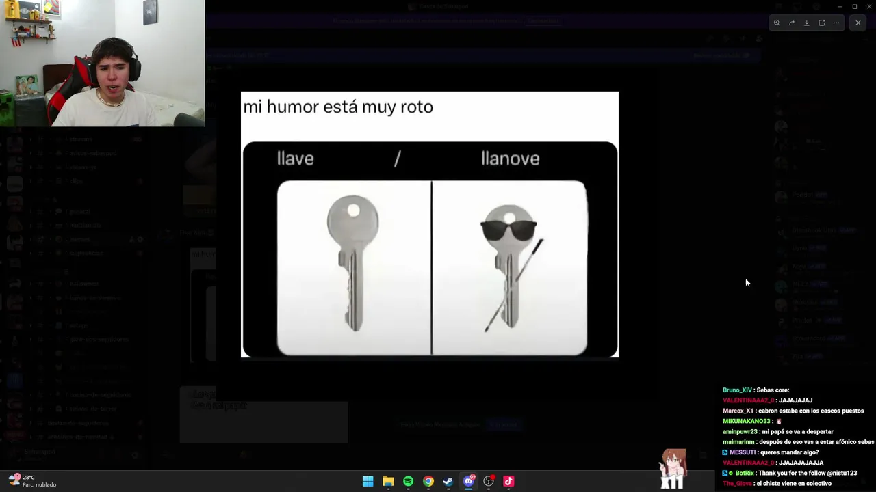876x492 pixels.
Task: Open the Windows Start menu
Action: click(x=368, y=481)
